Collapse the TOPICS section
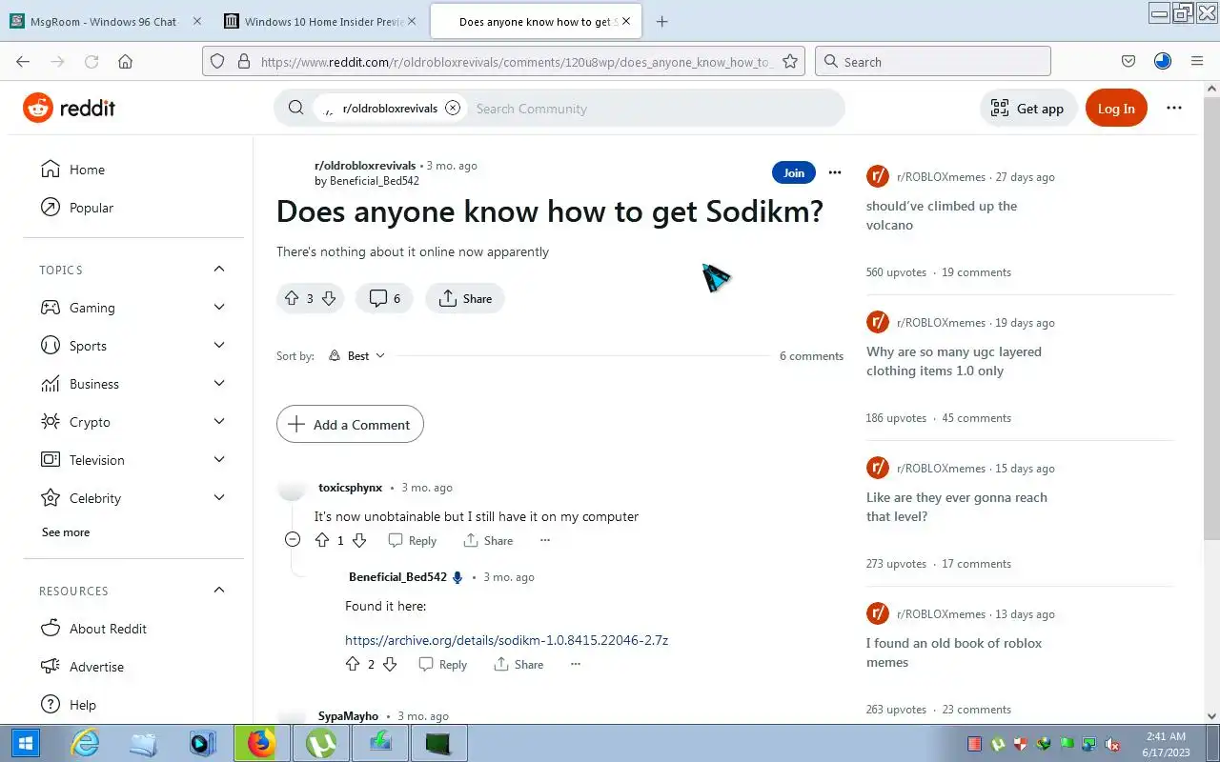 point(219,270)
